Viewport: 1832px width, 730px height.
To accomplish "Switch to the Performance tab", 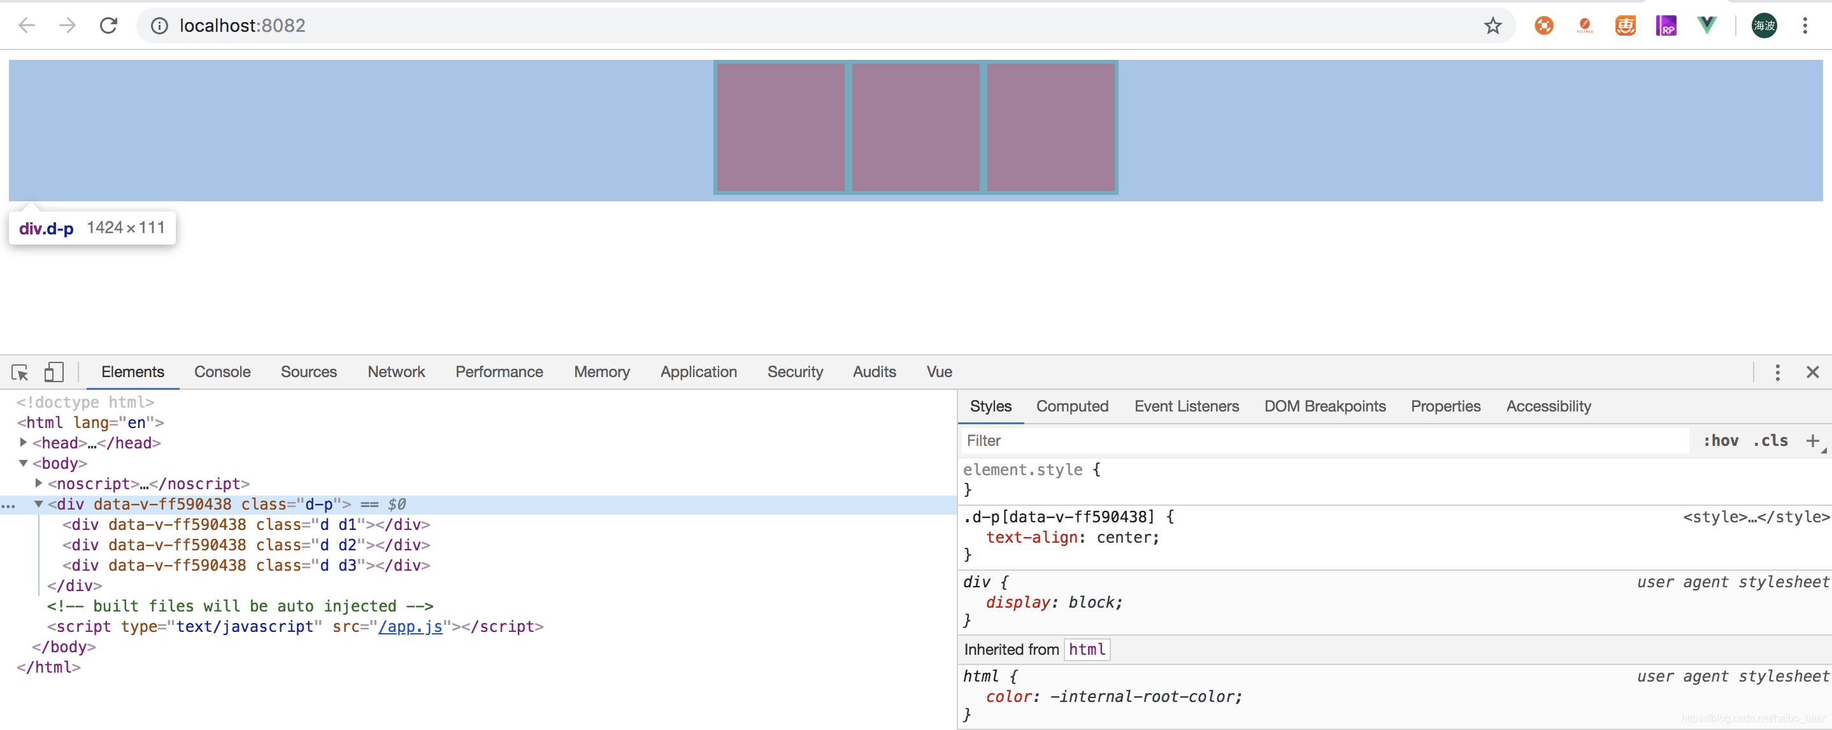I will [x=499, y=372].
